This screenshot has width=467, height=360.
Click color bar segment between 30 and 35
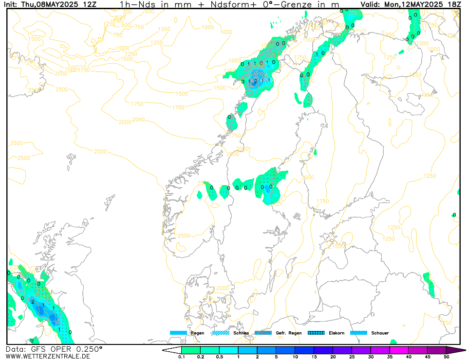[380, 350]
